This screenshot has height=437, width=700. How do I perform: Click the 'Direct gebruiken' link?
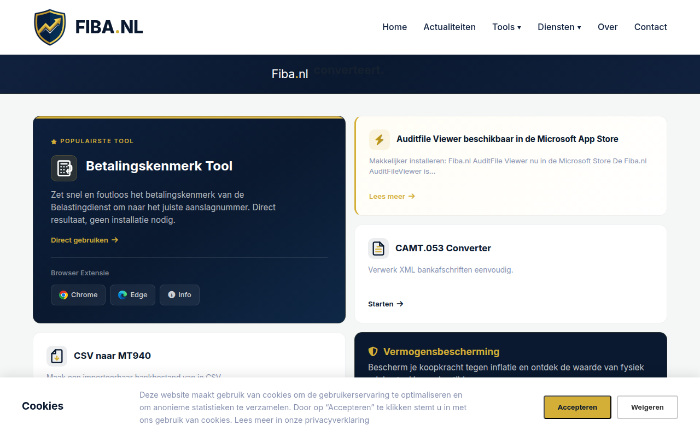[x=85, y=240]
